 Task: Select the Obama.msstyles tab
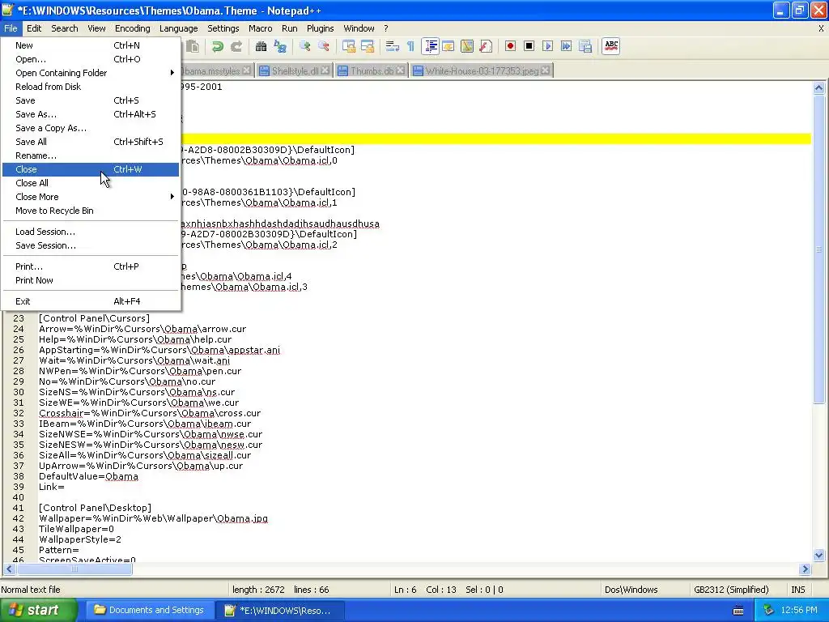(217, 71)
